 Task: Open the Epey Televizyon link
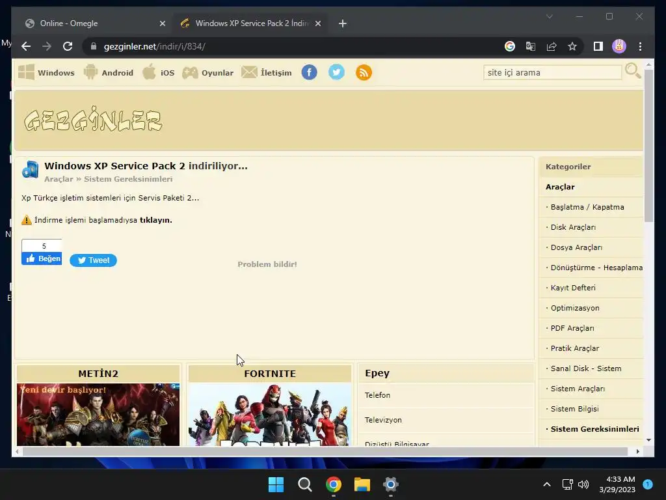coord(383,420)
